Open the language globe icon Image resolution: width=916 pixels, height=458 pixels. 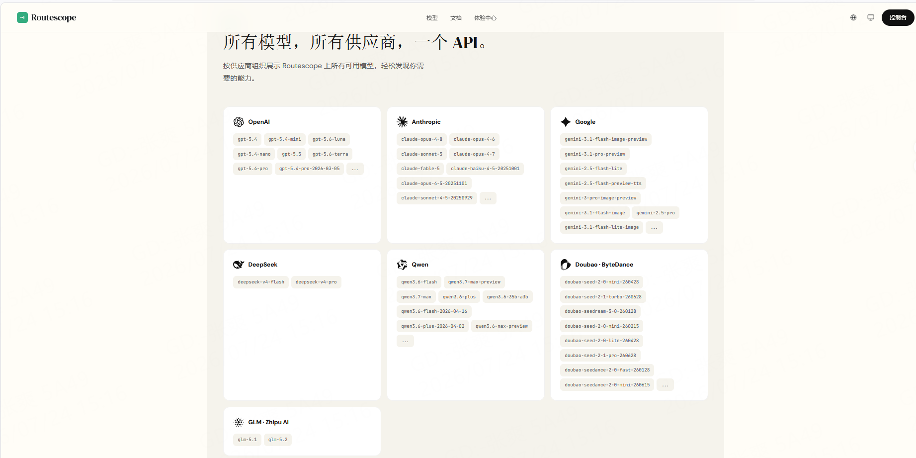[x=853, y=17]
